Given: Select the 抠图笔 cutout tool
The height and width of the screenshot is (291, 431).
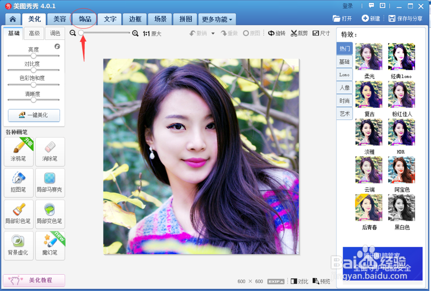Looking at the screenshot, I should 19,183.
